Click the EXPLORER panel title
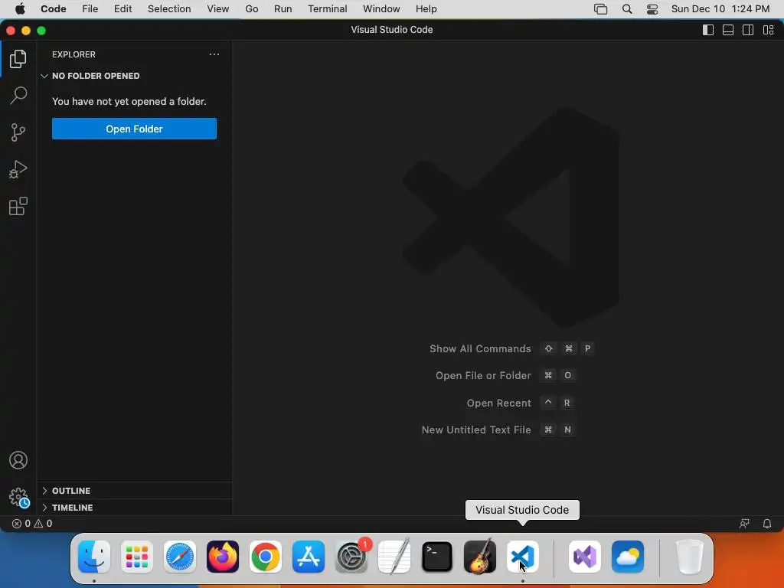Image resolution: width=784 pixels, height=588 pixels. [73, 54]
